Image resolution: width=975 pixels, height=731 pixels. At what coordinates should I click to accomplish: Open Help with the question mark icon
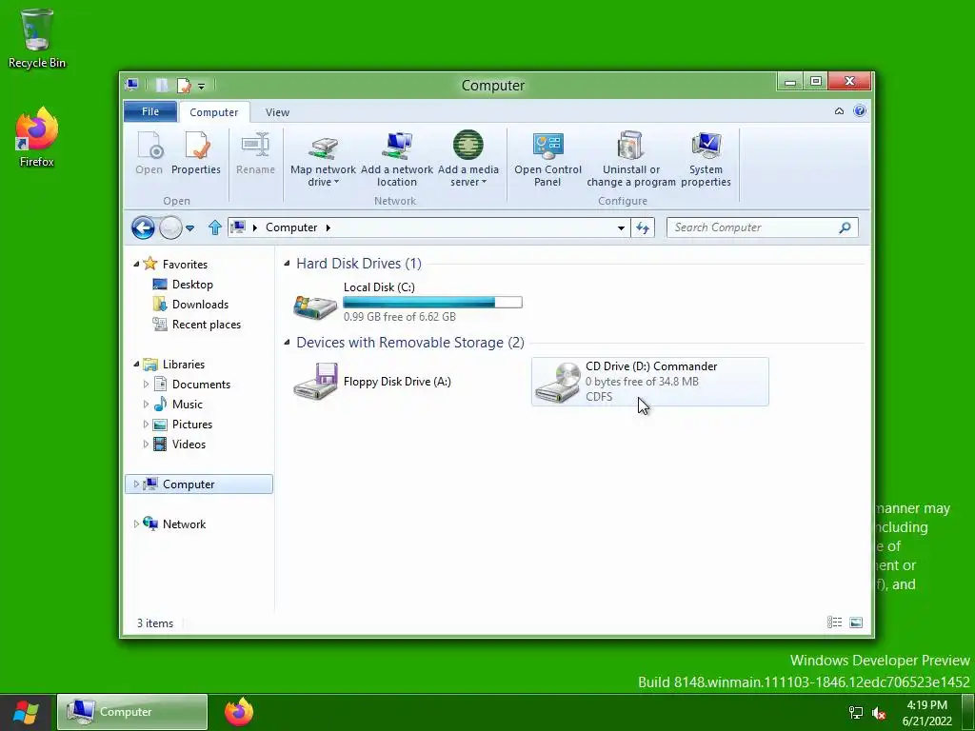(x=860, y=110)
